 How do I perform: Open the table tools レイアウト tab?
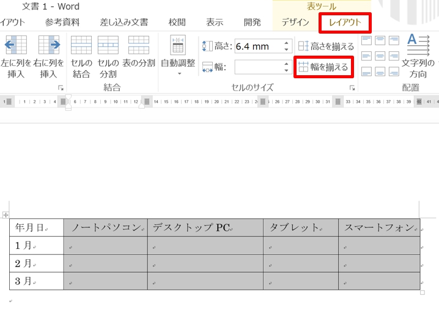tap(345, 22)
